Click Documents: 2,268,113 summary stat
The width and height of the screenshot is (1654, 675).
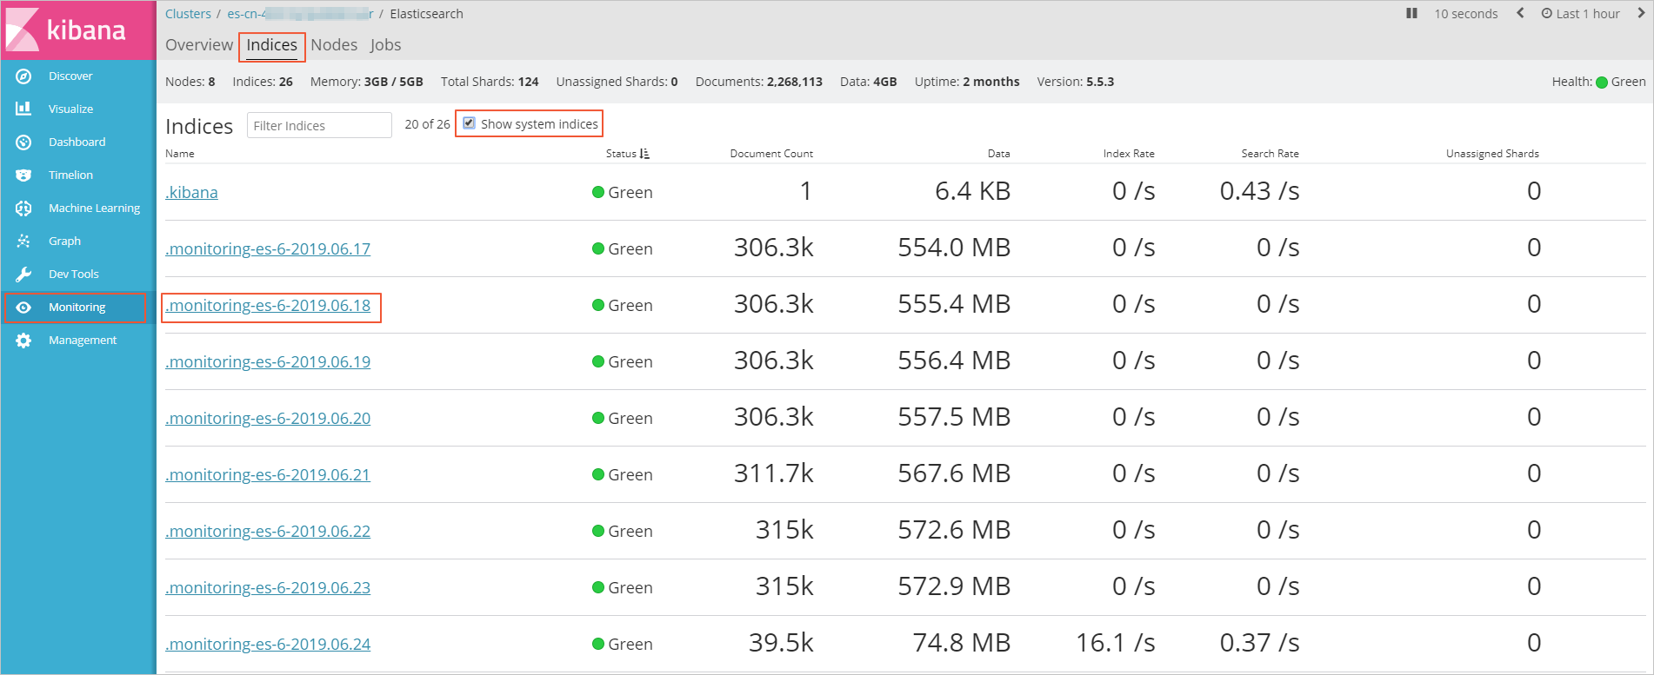[758, 82]
